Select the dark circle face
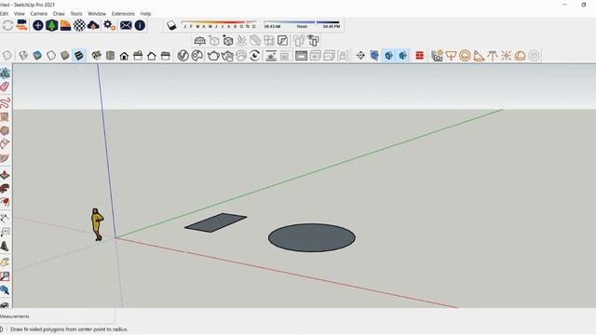The height and width of the screenshot is (335, 596). coord(312,238)
